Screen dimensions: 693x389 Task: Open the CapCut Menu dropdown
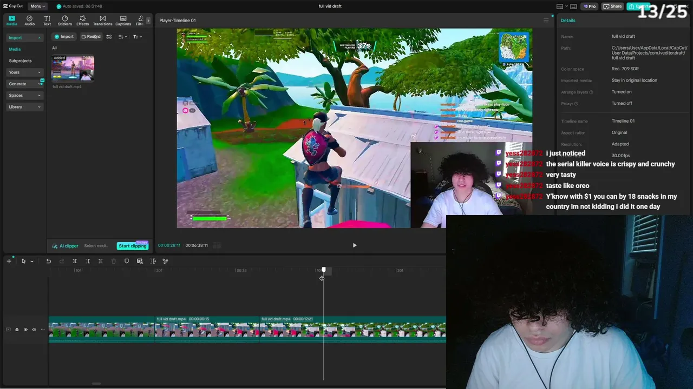pos(37,6)
